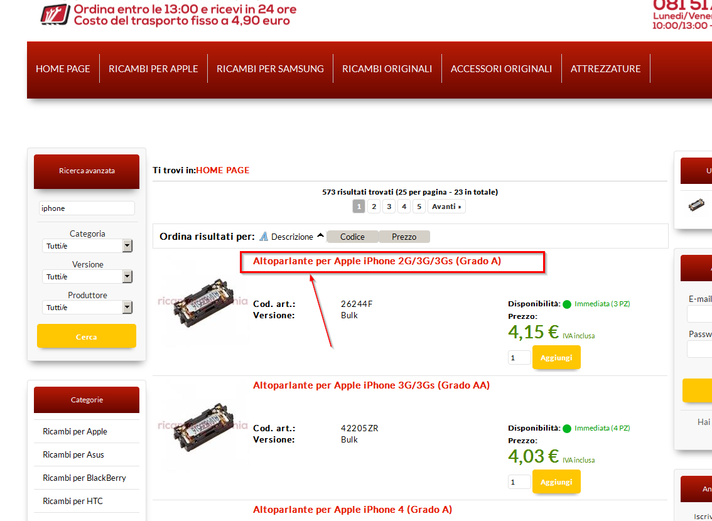The image size is (712, 521).
Task: Click the Ricerca avanzata panel header
Action: tap(87, 171)
